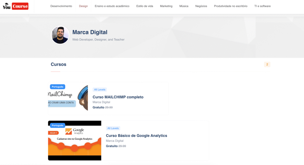Click Marca Digital author under Google Analytics course
Image resolution: width=304 pixels, height=165 pixels.
115,141
